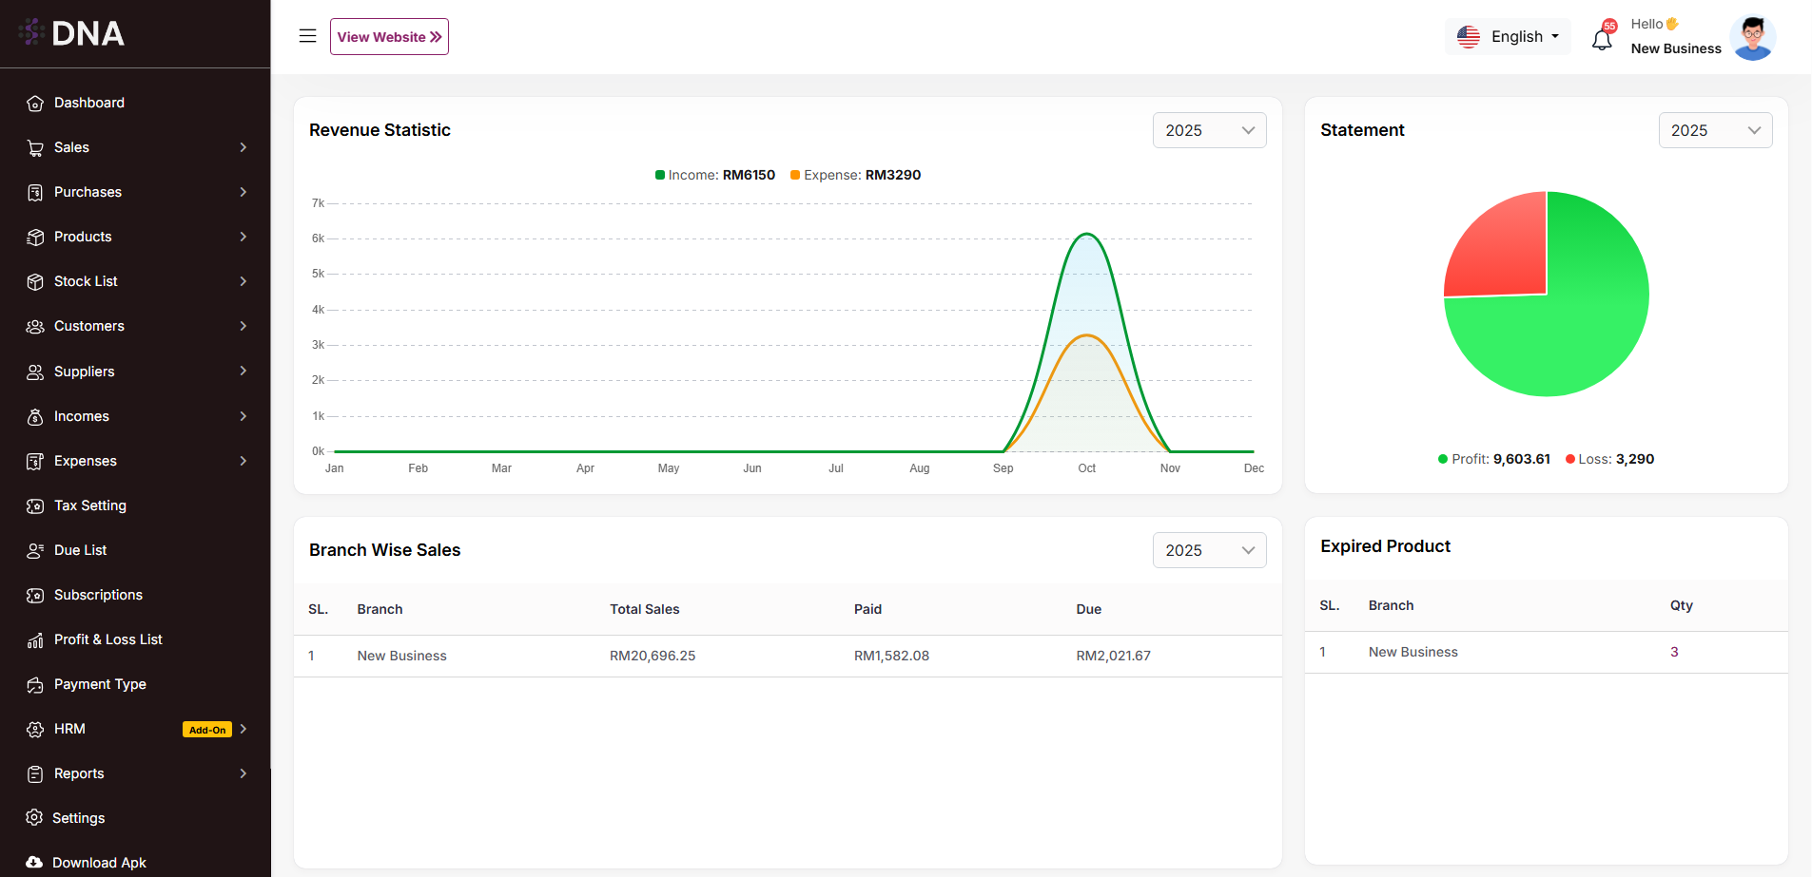Click the View Website button
Screen dimensions: 1812x877
389,37
